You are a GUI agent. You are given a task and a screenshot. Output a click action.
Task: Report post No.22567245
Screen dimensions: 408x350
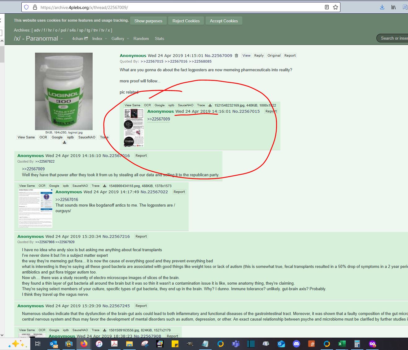tap(141, 306)
